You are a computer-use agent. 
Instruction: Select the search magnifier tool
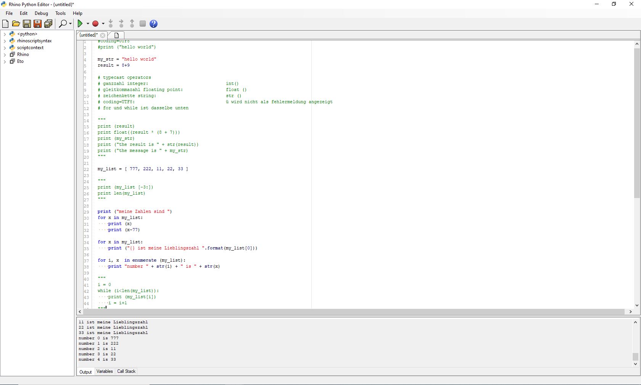pyautogui.click(x=63, y=24)
